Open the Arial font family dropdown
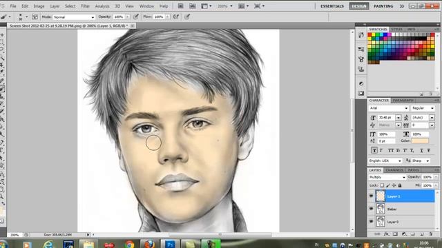 click(388, 108)
